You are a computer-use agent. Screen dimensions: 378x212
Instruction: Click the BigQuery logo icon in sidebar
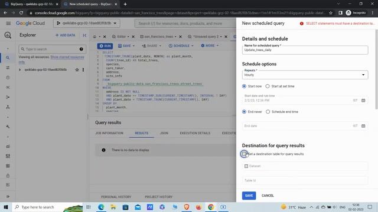point(8,35)
